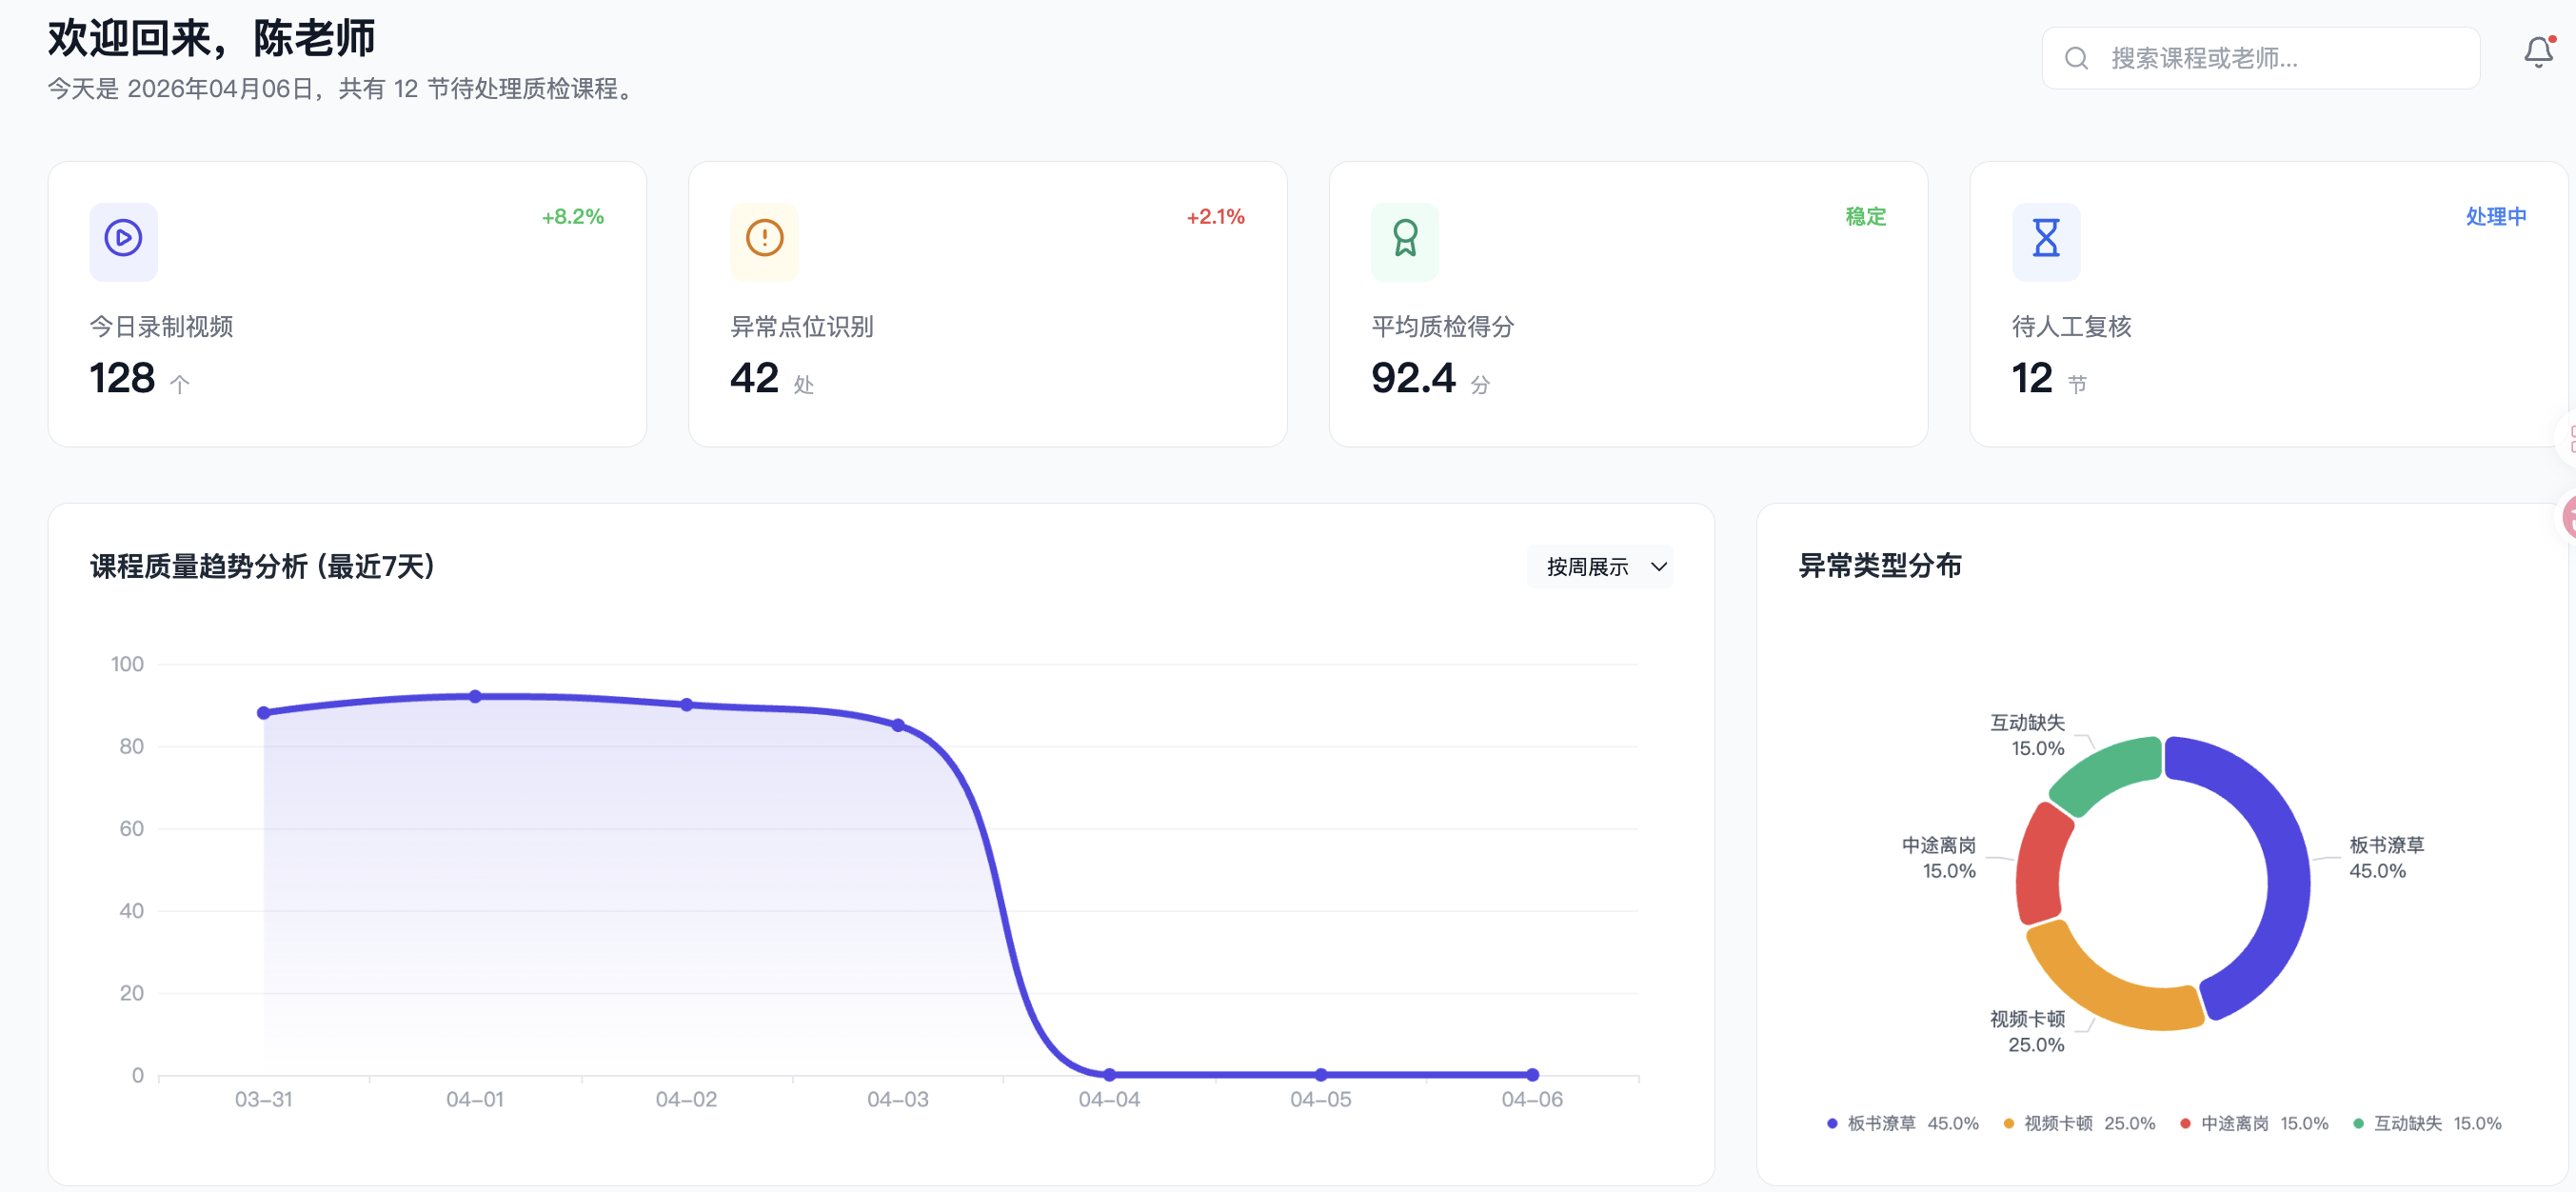Screen dimensions: 2576x1192
Task: Click the 板书潦草 45.0% donut label
Action: tap(2386, 858)
